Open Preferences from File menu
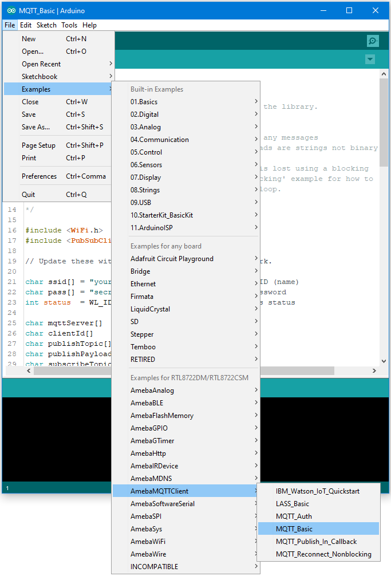This screenshot has height=576, width=391. pos(58,176)
